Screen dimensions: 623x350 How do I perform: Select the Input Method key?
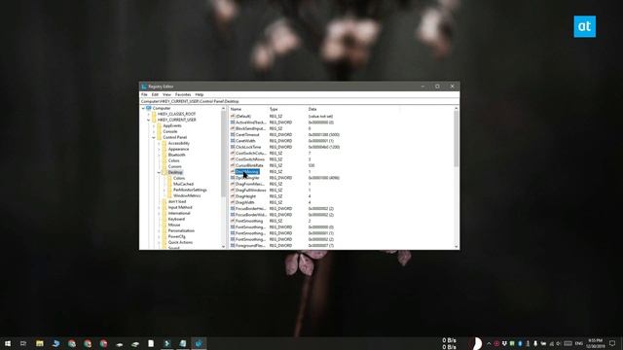point(180,207)
